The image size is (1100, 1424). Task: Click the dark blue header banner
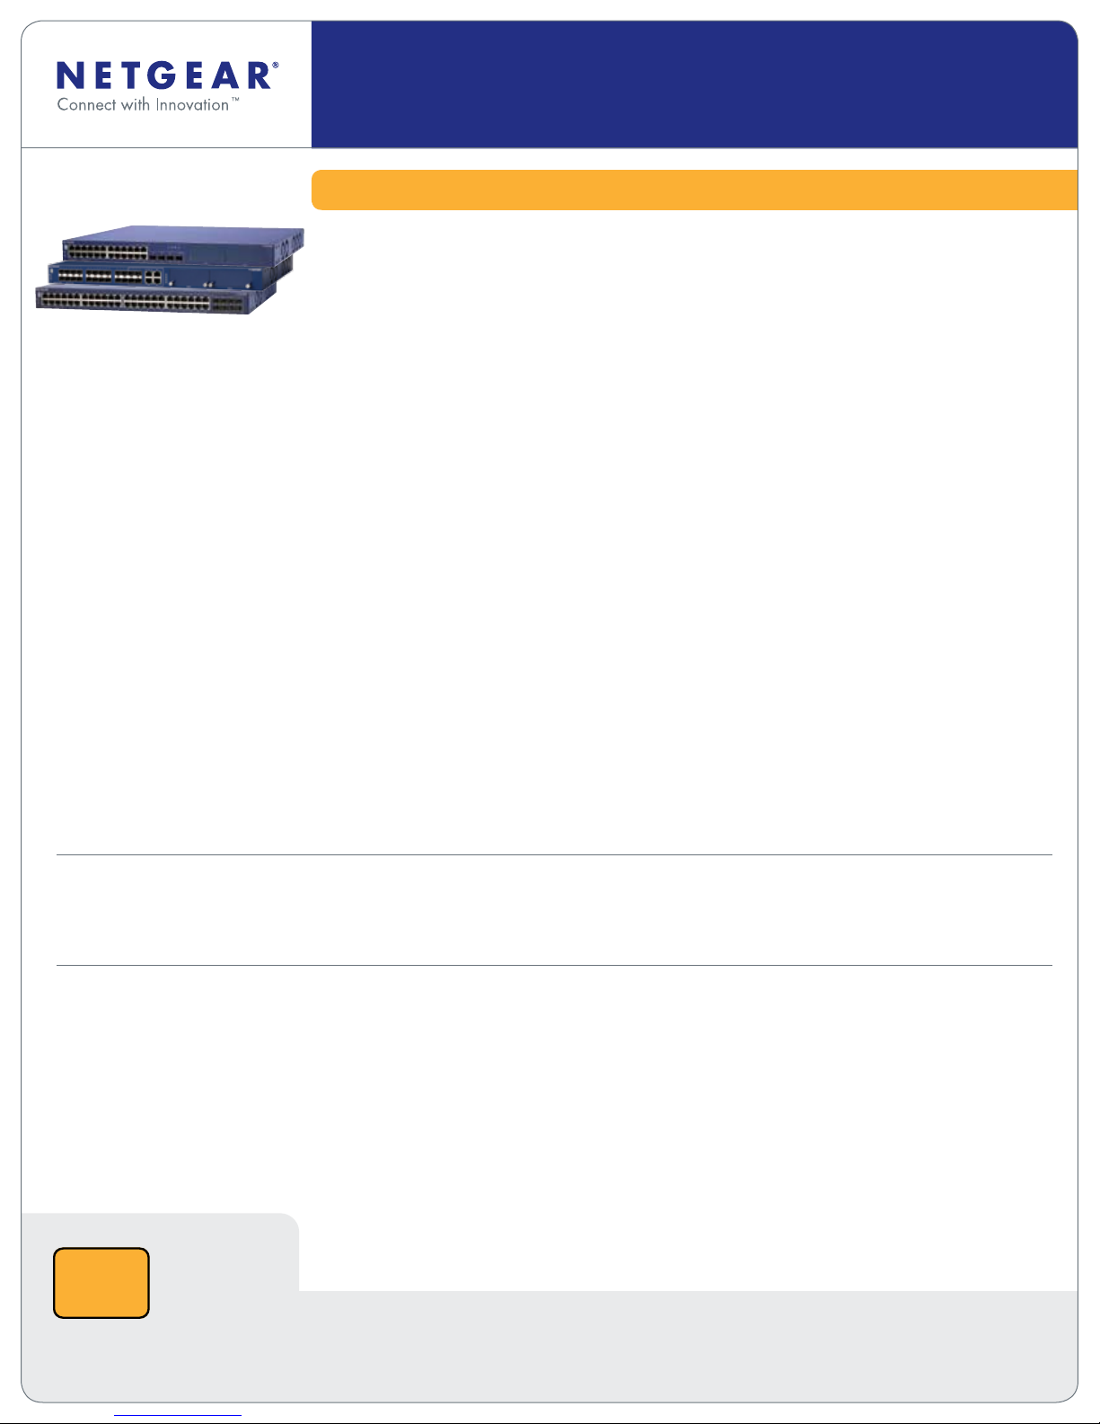tap(693, 84)
